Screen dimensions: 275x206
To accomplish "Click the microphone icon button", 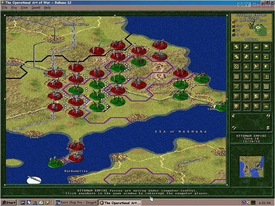I will tap(237, 106).
